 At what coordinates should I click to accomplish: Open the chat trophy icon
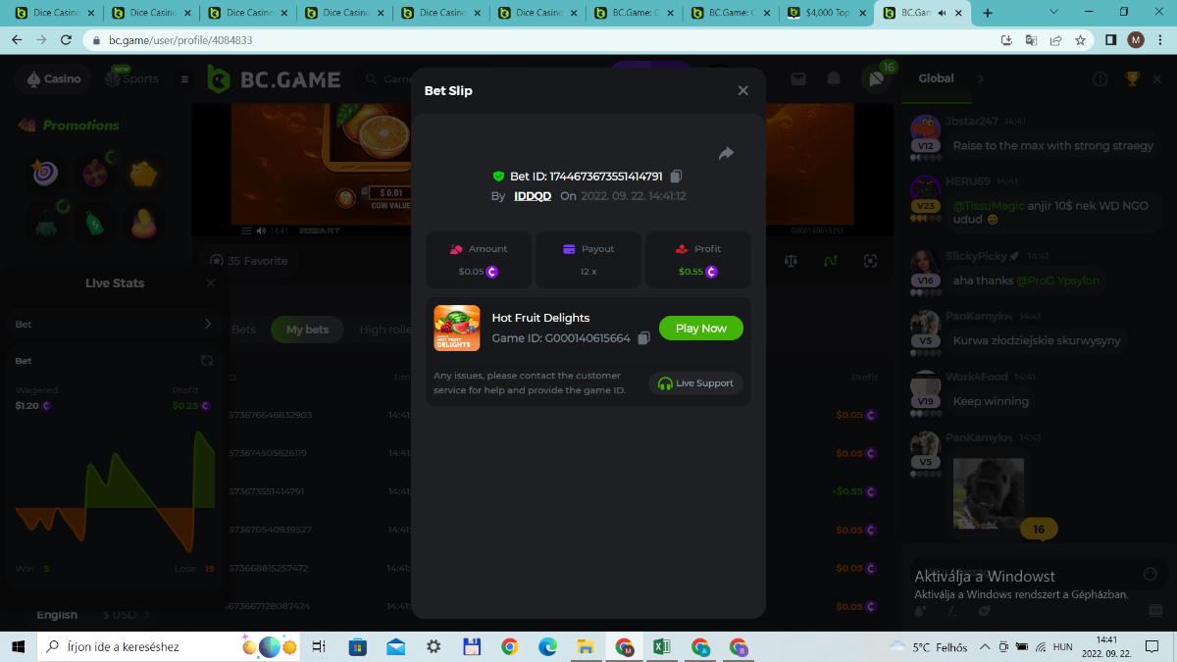[1132, 78]
